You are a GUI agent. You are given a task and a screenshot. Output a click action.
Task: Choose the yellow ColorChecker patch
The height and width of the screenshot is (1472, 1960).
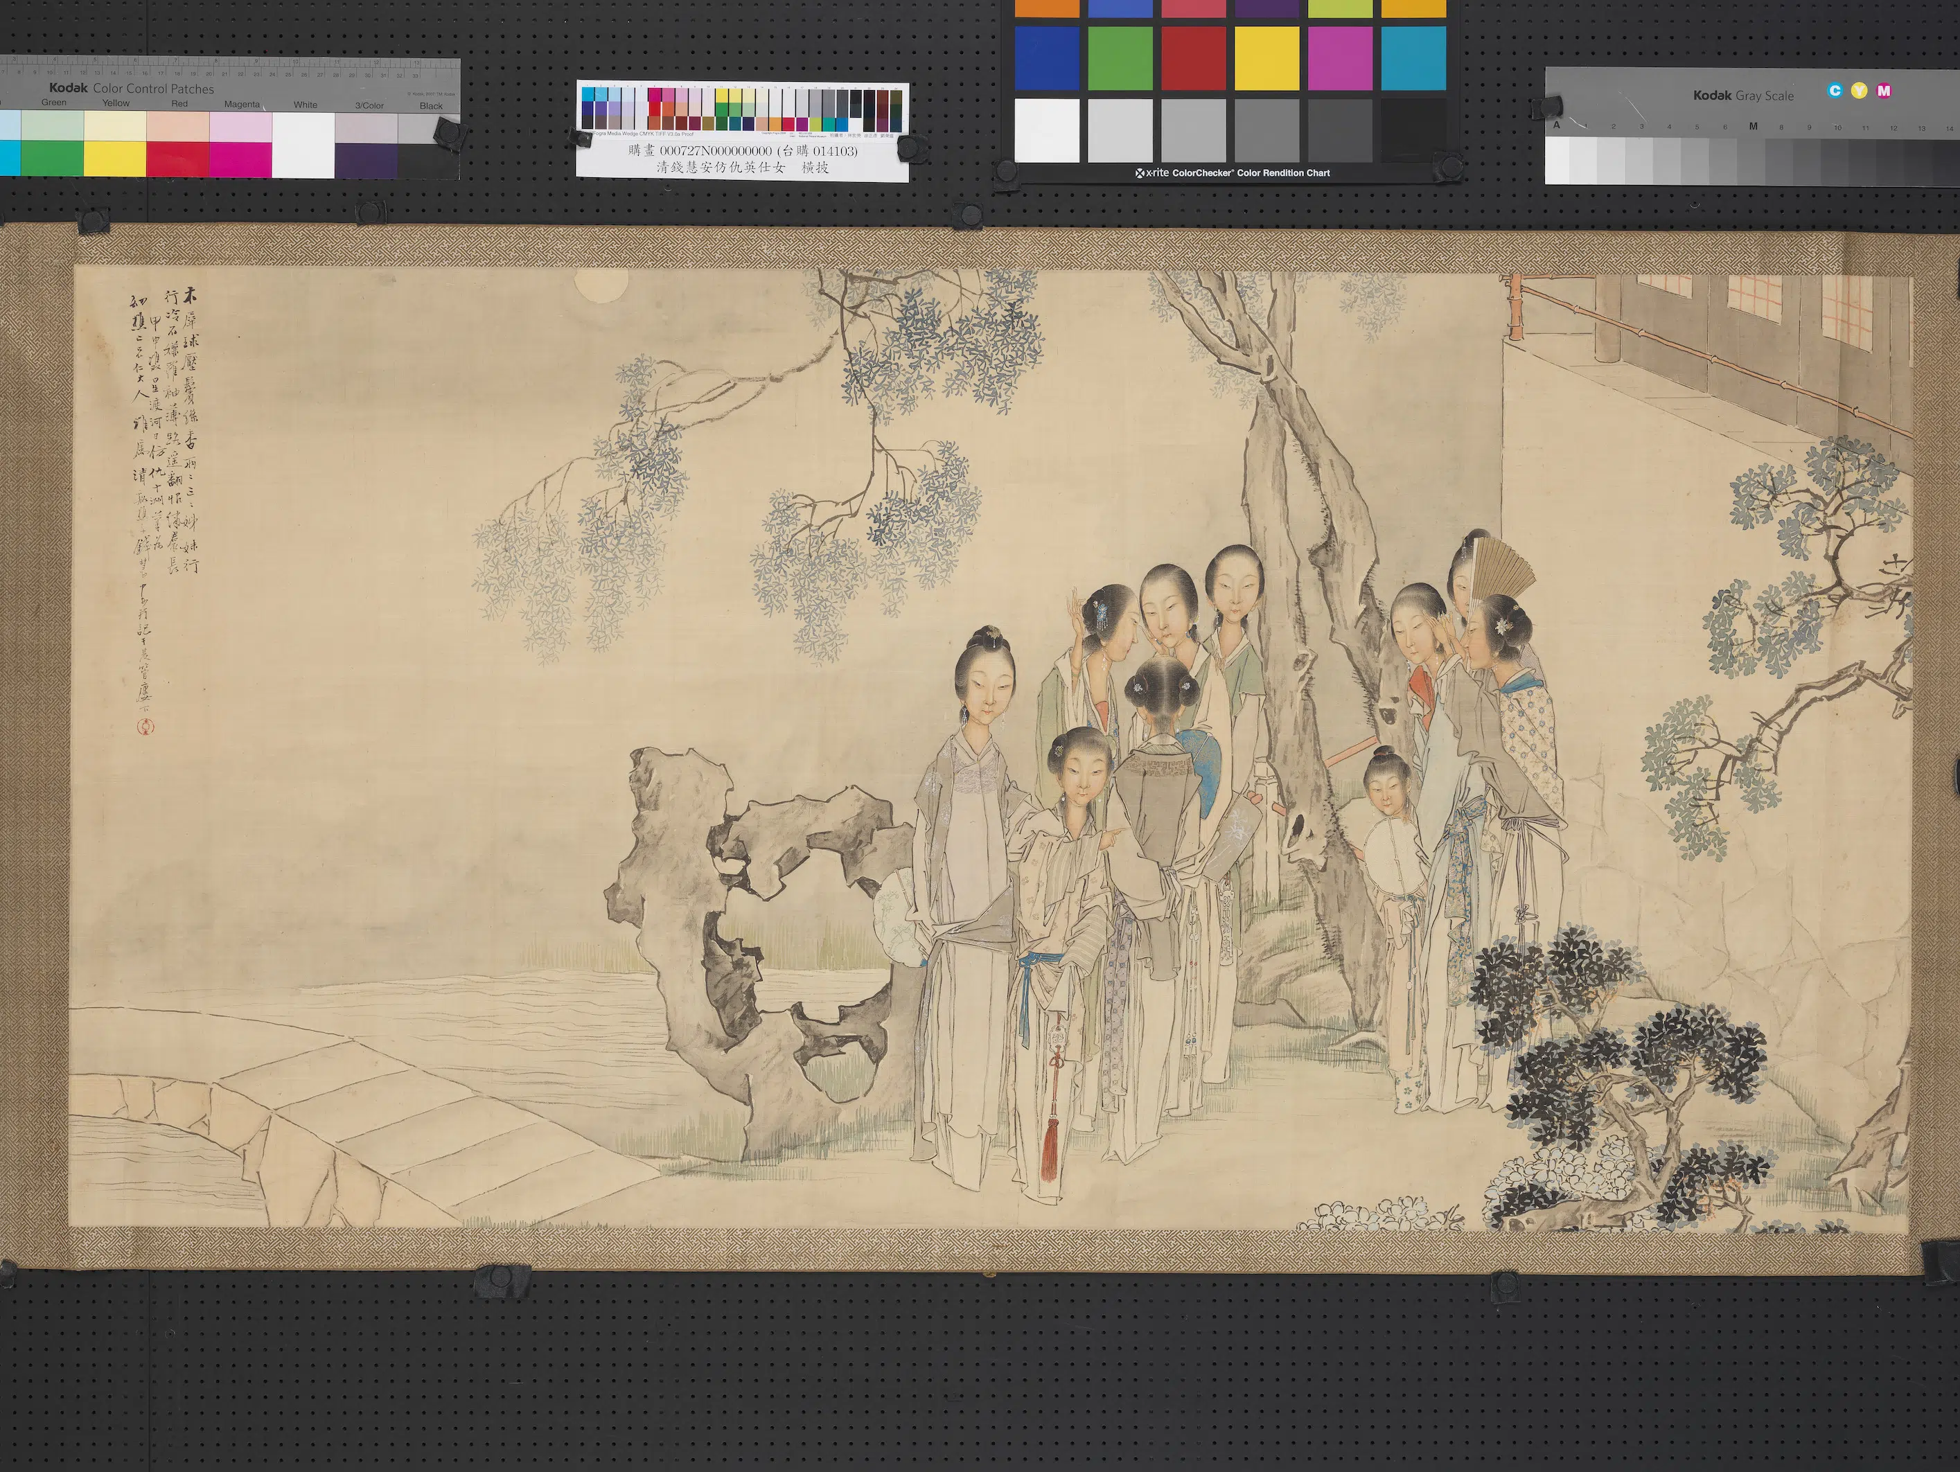pos(1267,57)
